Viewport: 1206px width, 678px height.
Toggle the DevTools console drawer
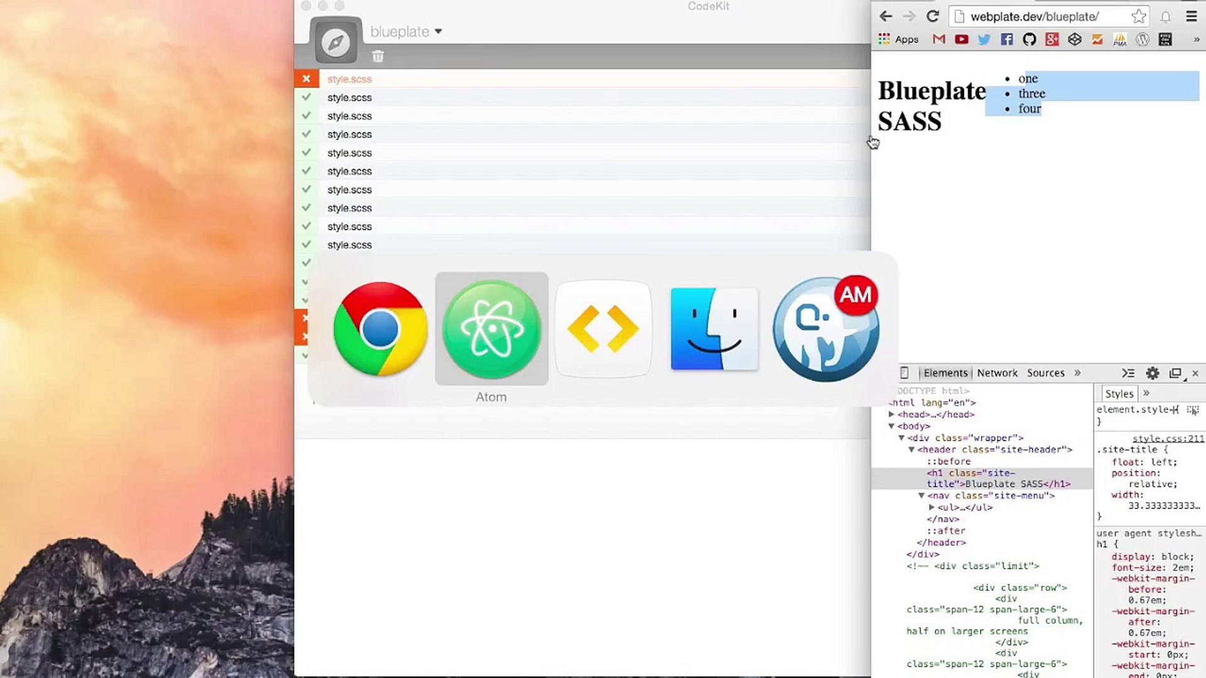coord(1128,373)
